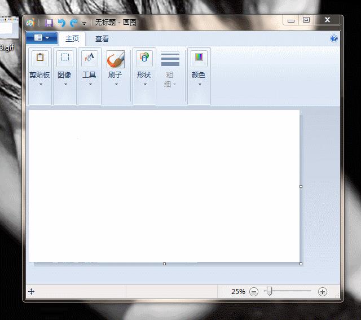Open the Colors (颜色) palette icon

[199, 58]
